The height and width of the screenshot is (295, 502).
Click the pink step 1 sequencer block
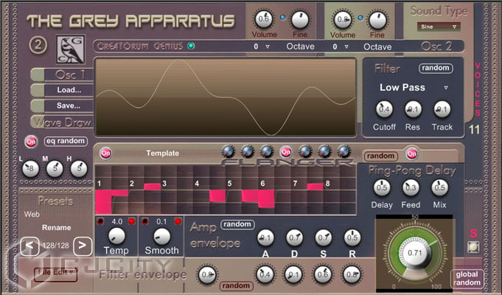(x=104, y=202)
